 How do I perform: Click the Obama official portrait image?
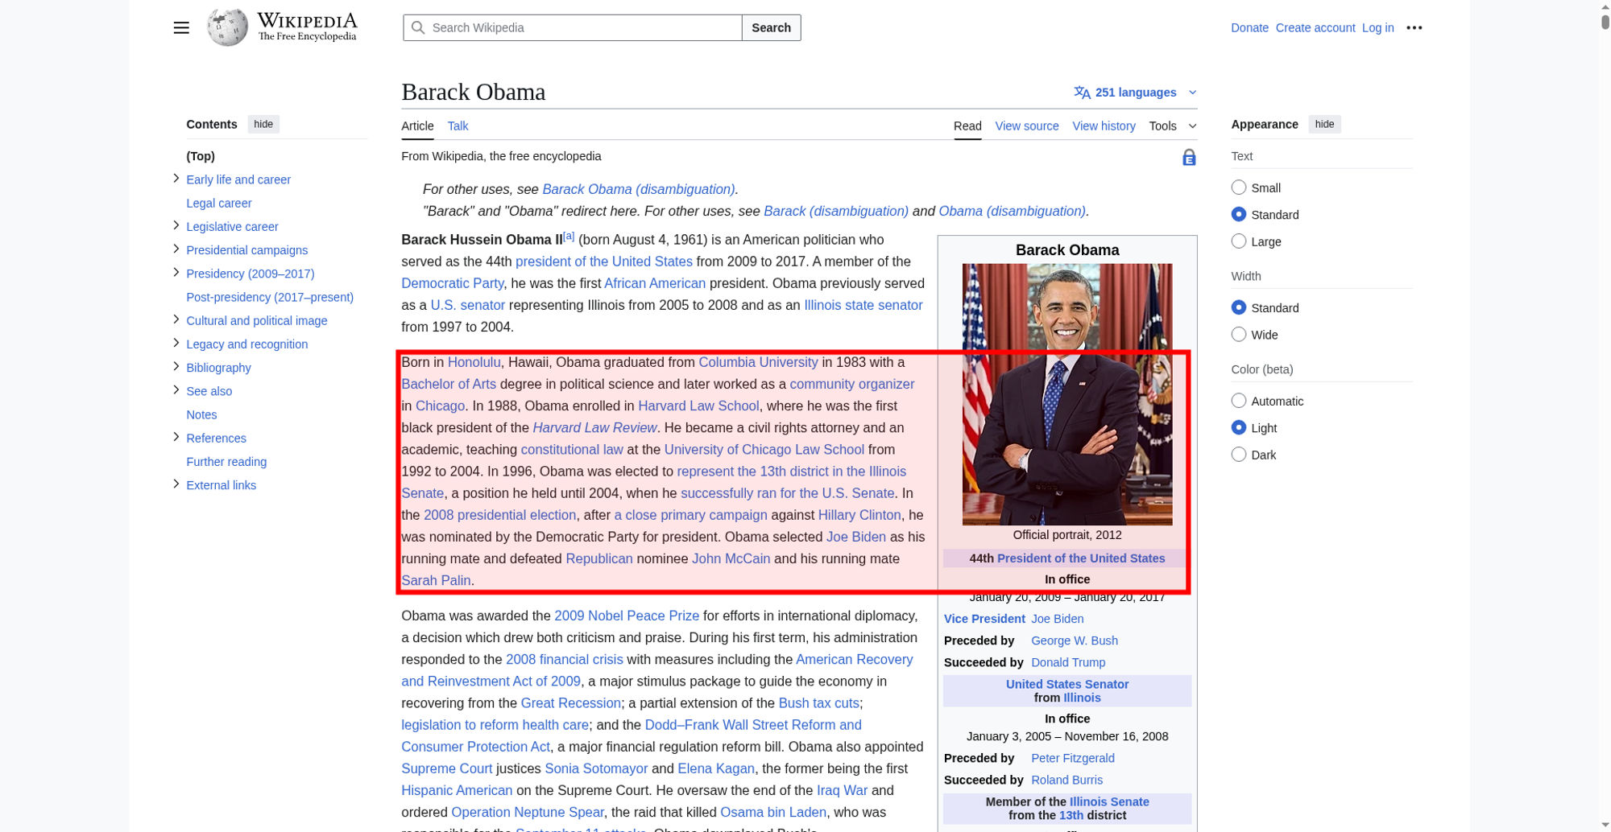(1066, 394)
